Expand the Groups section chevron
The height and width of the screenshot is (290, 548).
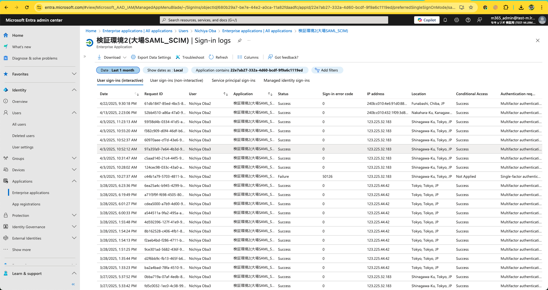[x=74, y=158]
